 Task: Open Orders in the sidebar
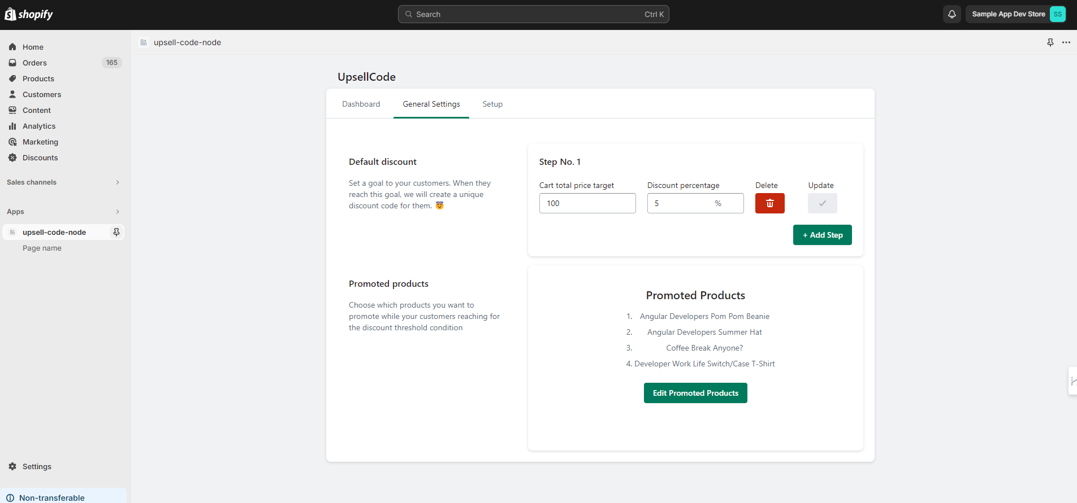coord(34,63)
